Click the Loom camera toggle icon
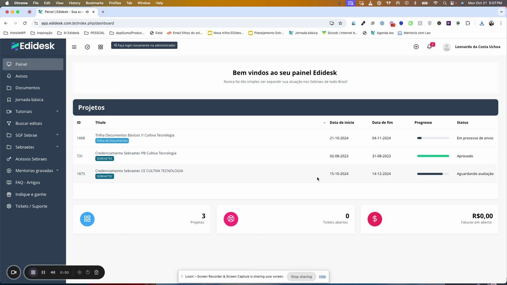Image resolution: width=507 pixels, height=285 pixels. (13, 272)
